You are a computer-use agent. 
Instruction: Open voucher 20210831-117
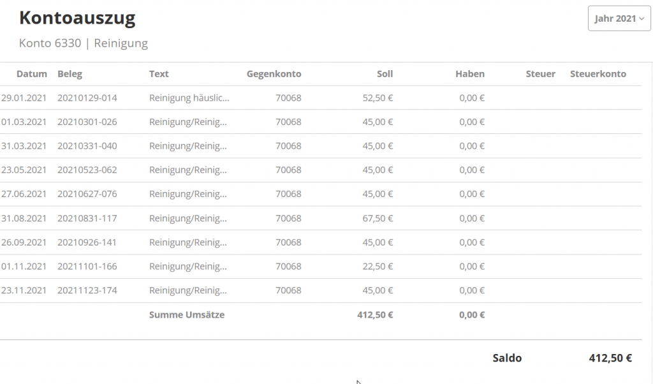[87, 218]
